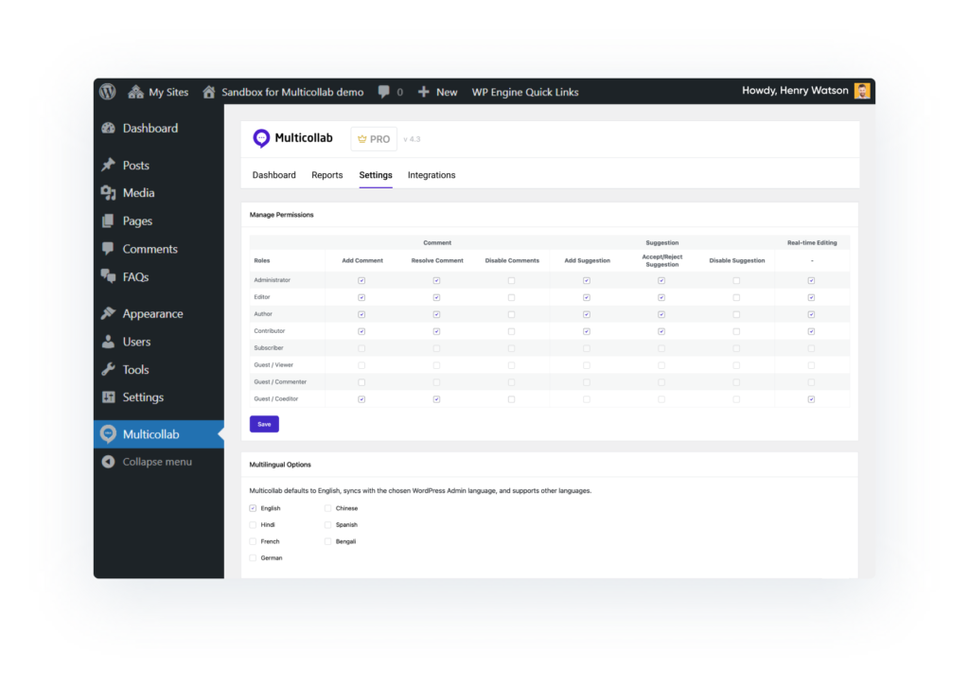Click the Settings icon in sidebar
The width and height of the screenshot is (969, 688).
[x=109, y=397]
